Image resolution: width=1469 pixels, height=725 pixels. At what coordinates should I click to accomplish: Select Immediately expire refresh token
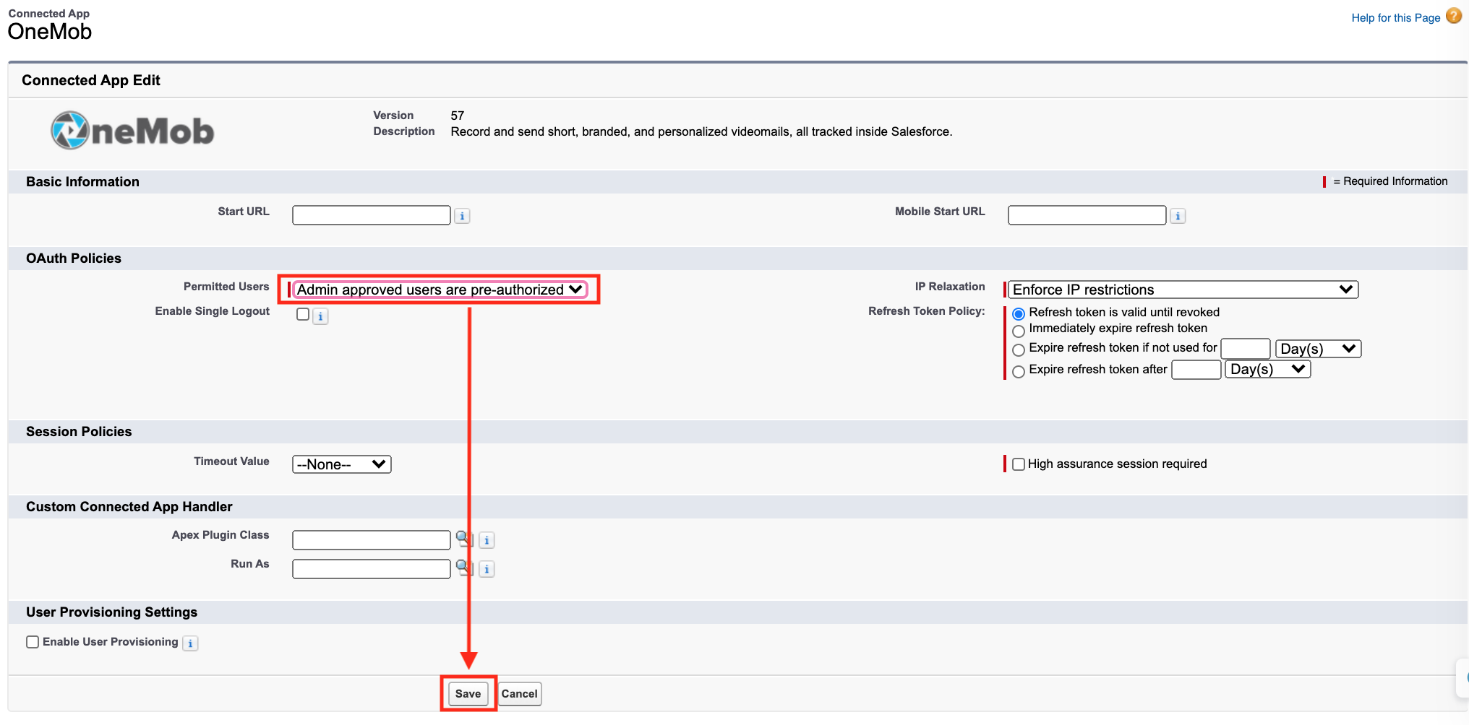click(x=1019, y=331)
